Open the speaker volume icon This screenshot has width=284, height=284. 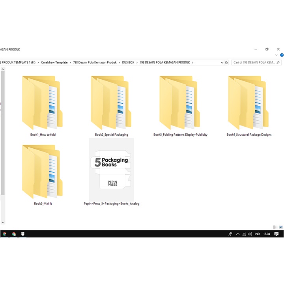click(250, 234)
